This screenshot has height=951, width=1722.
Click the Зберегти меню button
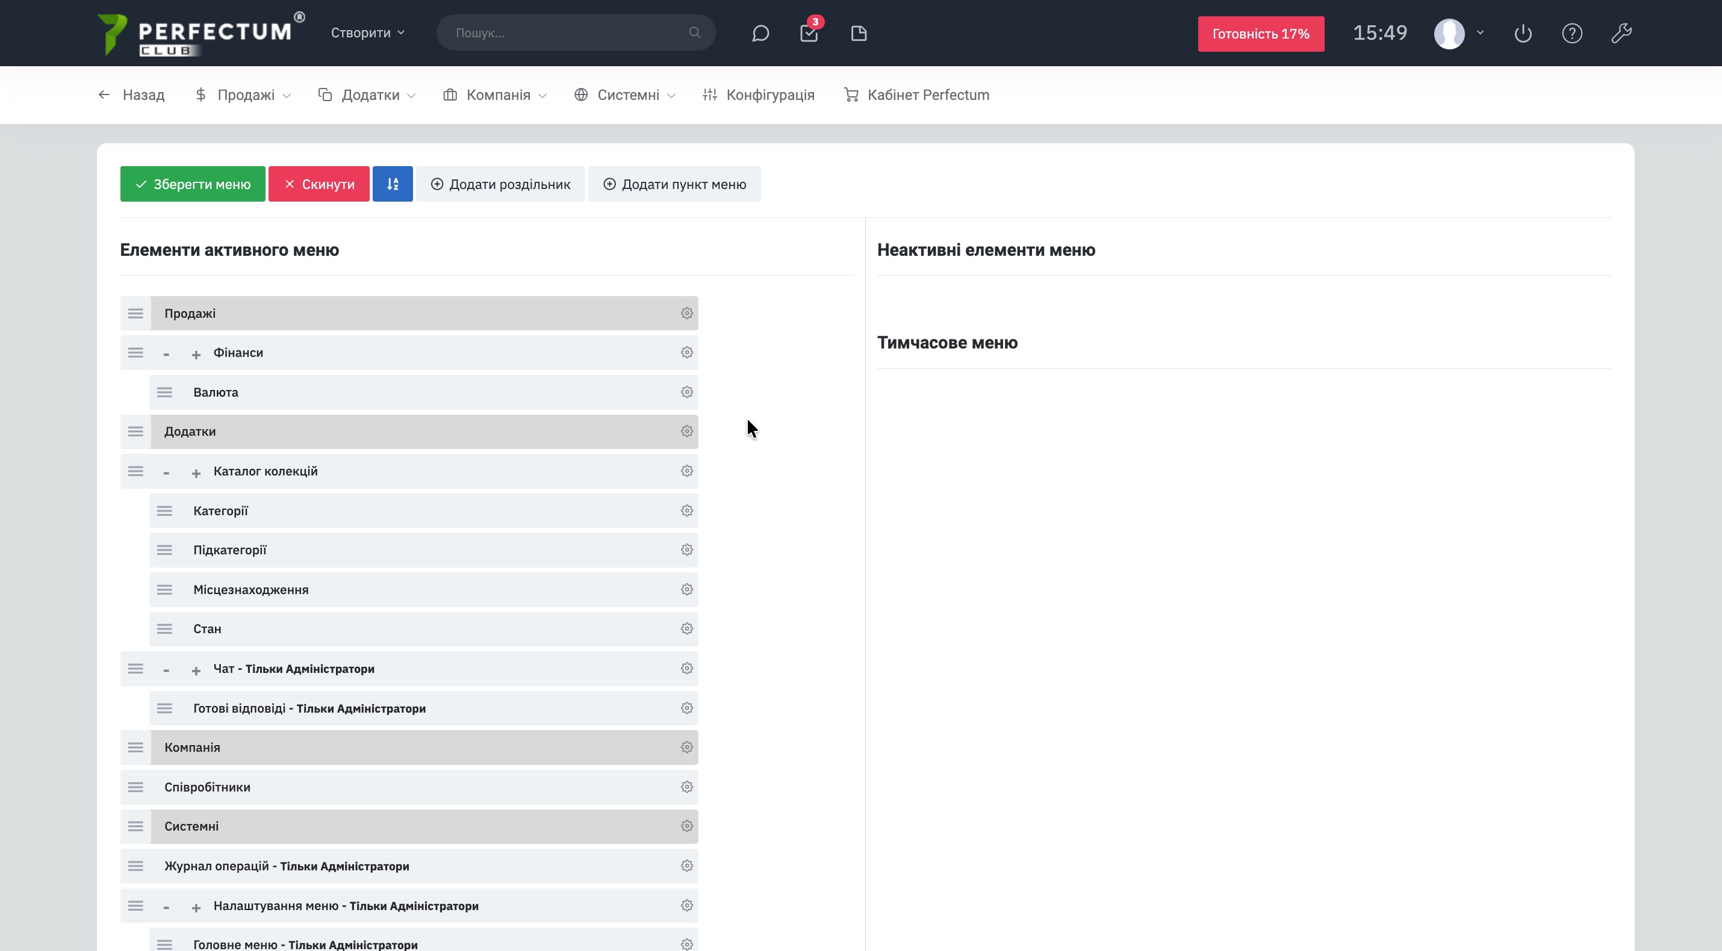click(193, 184)
